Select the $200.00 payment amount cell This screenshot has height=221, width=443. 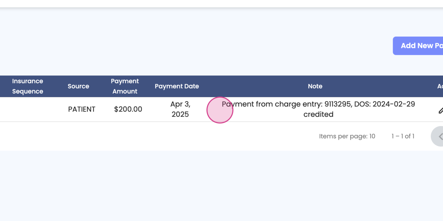(128, 109)
